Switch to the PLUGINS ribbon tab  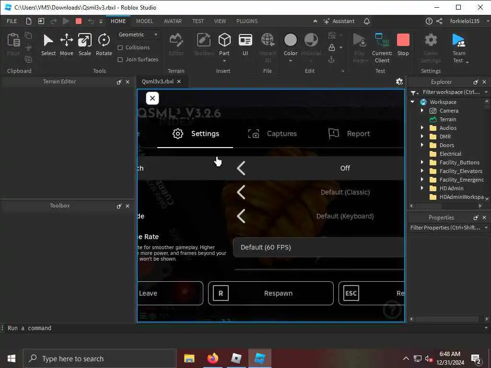pyautogui.click(x=247, y=21)
